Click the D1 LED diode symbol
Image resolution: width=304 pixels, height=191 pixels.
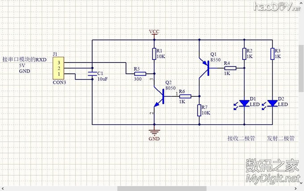pyautogui.click(x=244, y=103)
